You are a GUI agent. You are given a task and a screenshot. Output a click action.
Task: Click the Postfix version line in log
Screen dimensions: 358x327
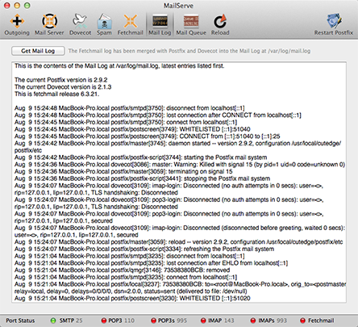[x=61, y=80]
